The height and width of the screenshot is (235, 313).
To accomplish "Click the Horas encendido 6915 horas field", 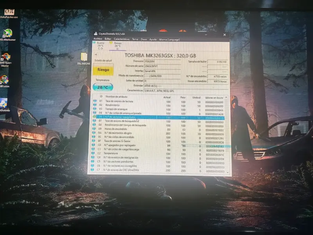I will (218, 81).
